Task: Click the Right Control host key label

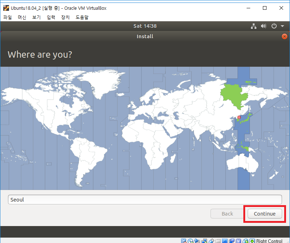Action: [269, 241]
